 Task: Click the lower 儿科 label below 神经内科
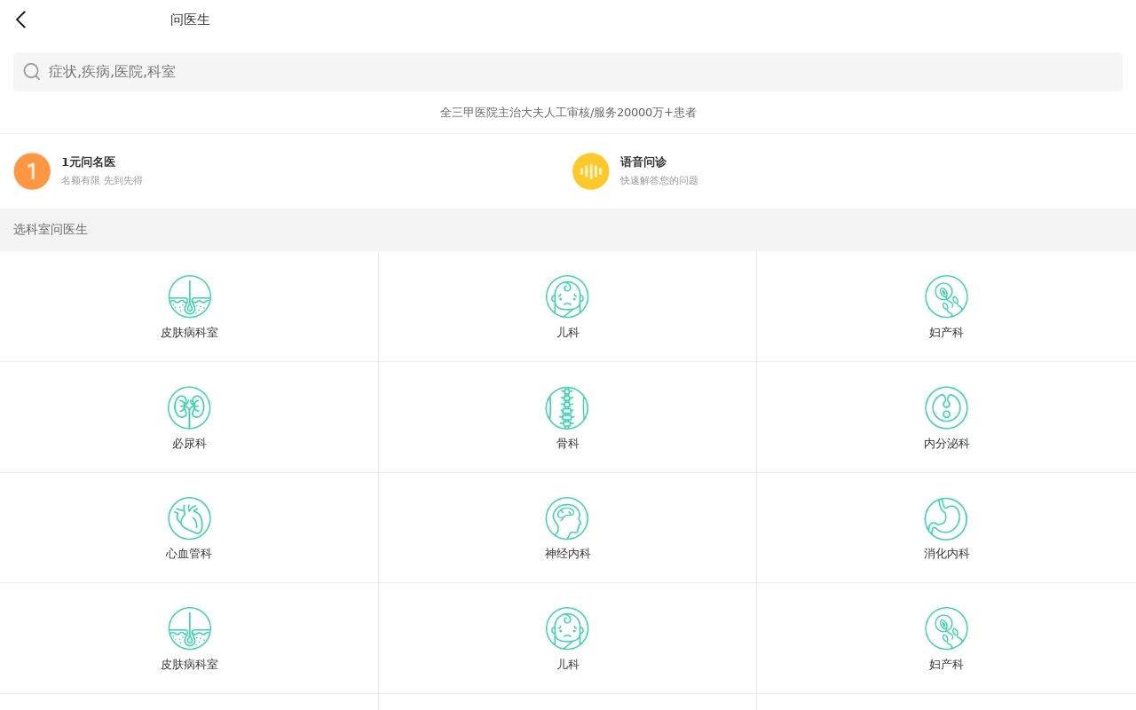click(568, 665)
